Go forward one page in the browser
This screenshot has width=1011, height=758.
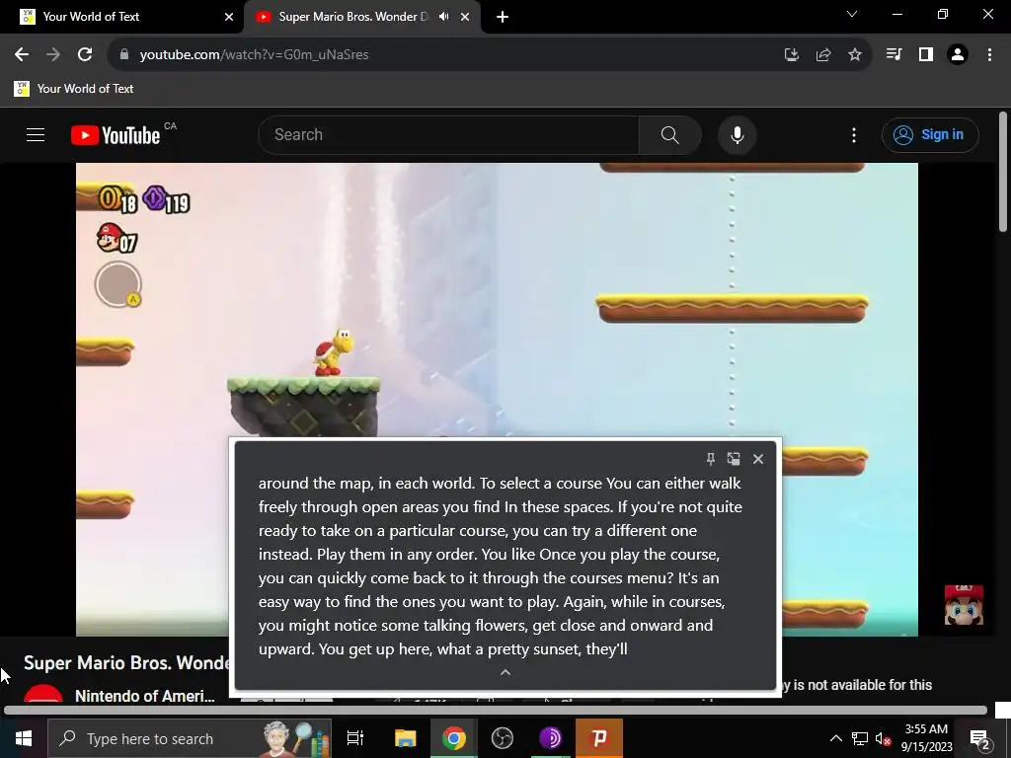(x=53, y=55)
